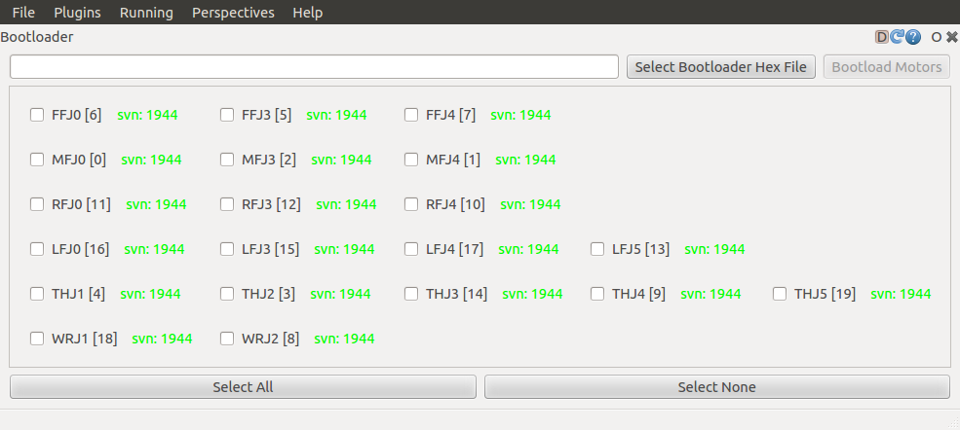Click svn: 1944 label beside MFJ3 [2]

[342, 160]
